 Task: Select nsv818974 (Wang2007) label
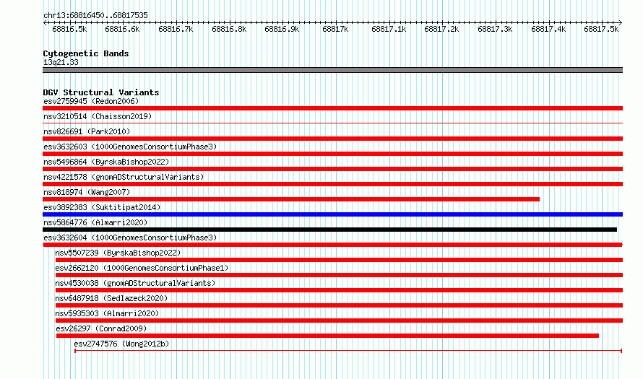87,192
